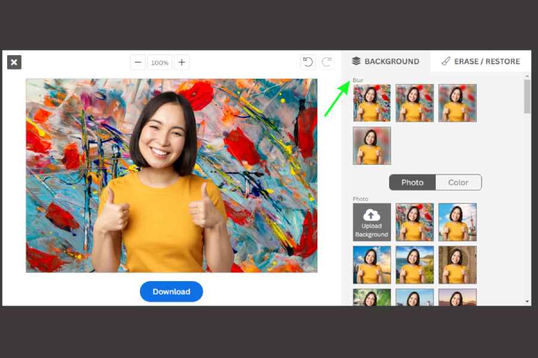Image resolution: width=538 pixels, height=358 pixels.
Task: Click the scrollbar up arrow
Action: coord(527,76)
